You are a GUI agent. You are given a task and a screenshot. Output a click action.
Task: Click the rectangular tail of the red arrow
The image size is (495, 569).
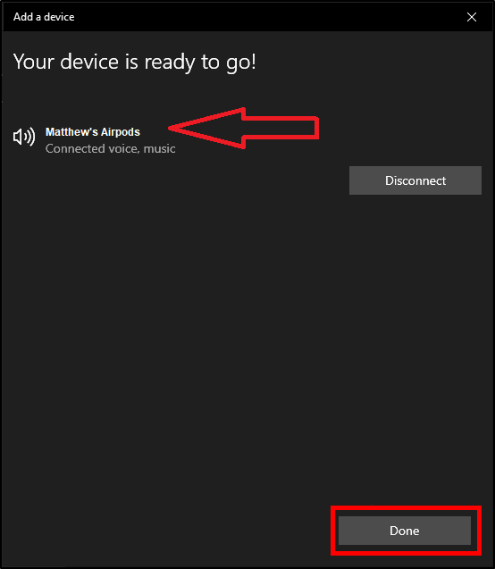click(x=281, y=128)
